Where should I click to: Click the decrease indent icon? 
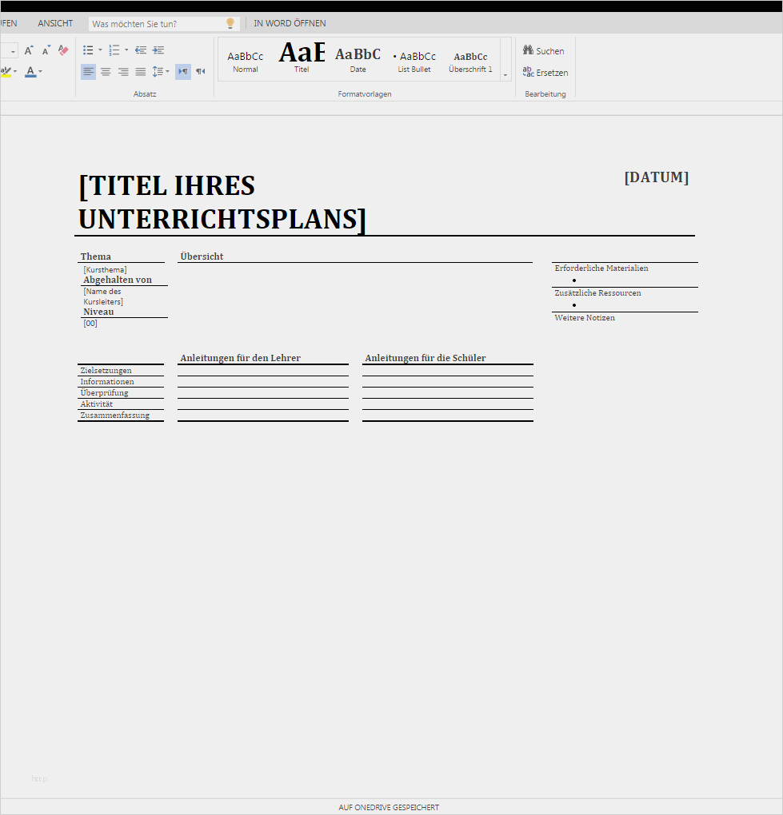140,50
